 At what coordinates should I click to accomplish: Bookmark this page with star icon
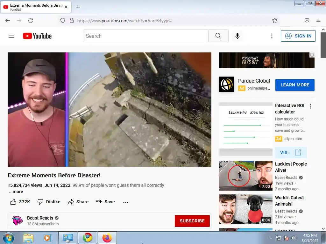point(275,20)
